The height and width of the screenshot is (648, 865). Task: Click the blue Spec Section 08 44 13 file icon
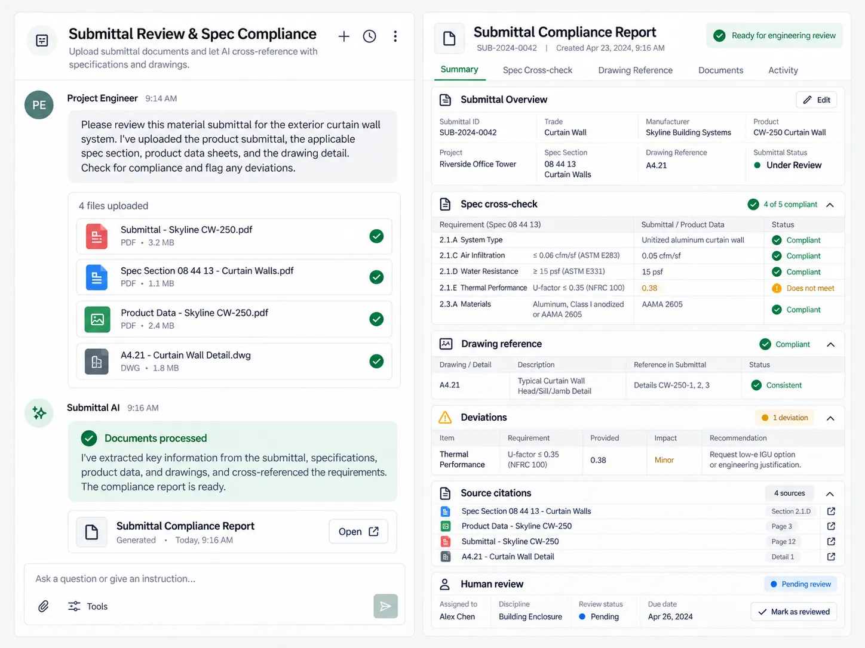pos(97,277)
